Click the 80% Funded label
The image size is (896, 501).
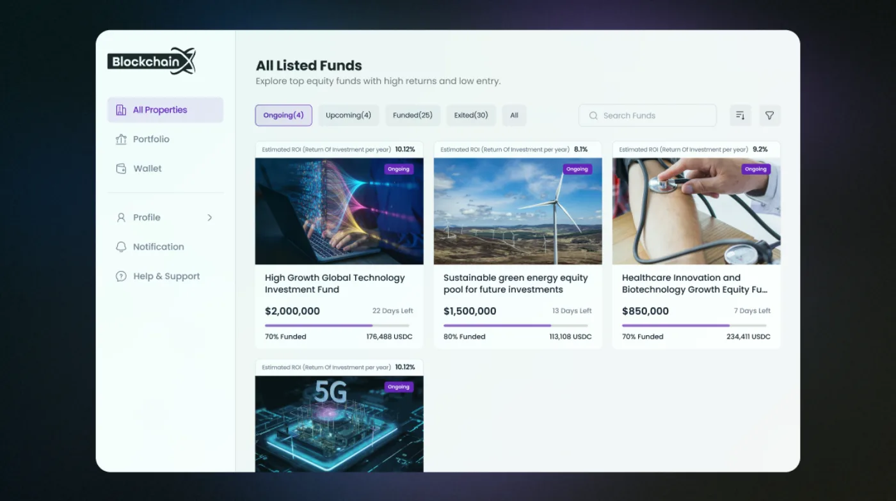tap(464, 337)
